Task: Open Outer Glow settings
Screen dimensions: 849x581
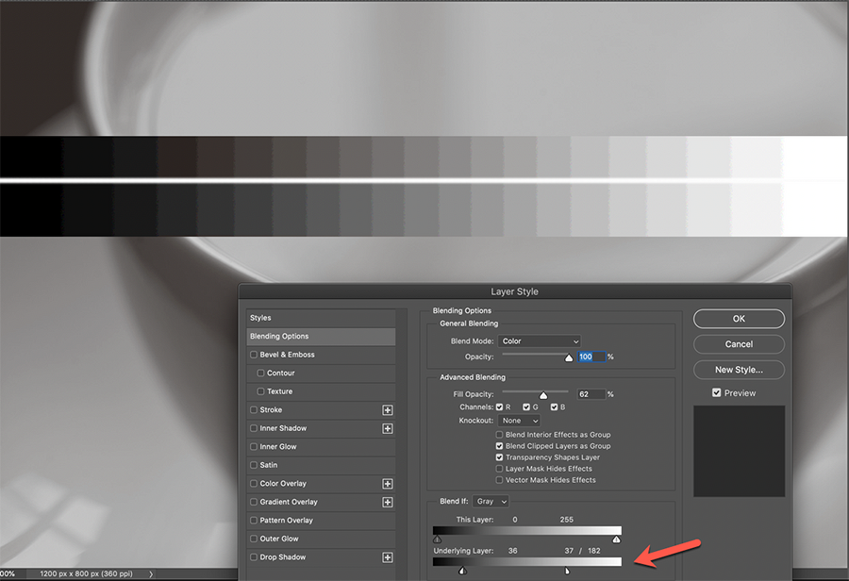Action: pyautogui.click(x=279, y=539)
